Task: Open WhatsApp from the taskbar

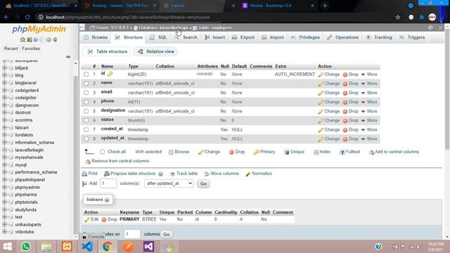Action: [x=26, y=247]
